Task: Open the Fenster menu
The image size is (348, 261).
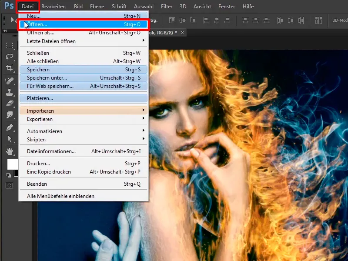Action: coord(227,7)
